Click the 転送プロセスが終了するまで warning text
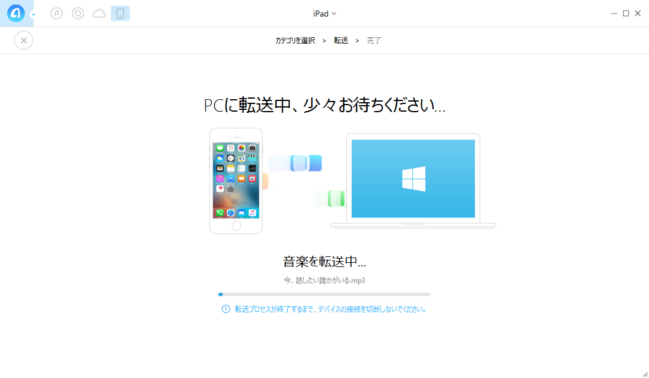Screen dimensions: 649x378 [x=331, y=309]
